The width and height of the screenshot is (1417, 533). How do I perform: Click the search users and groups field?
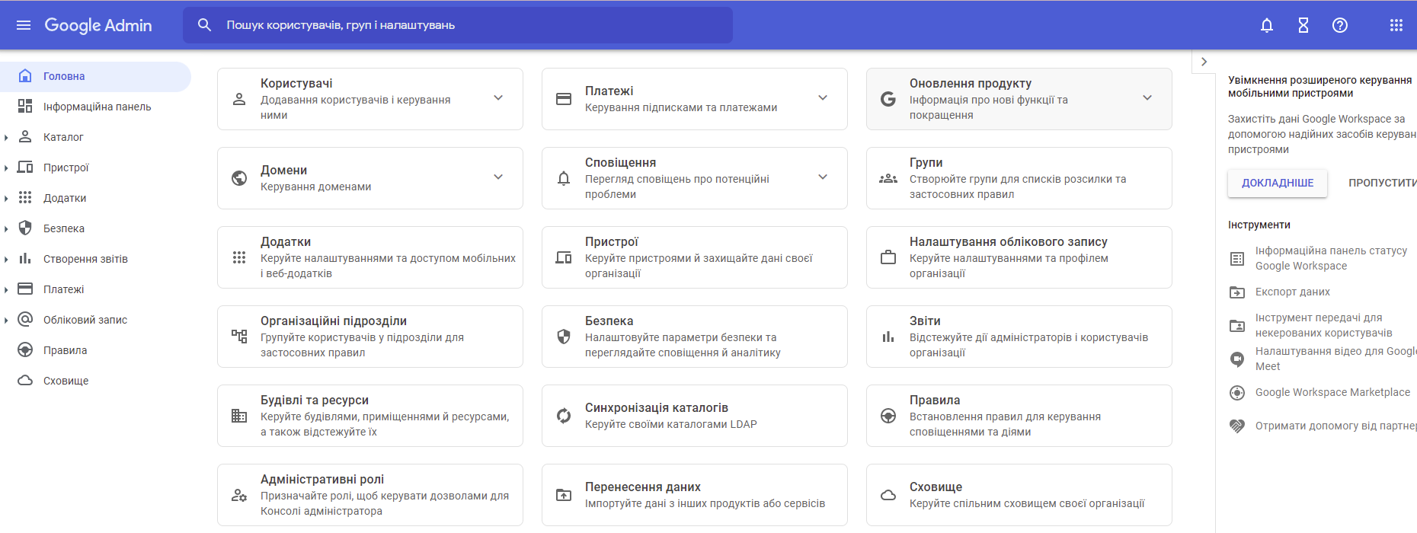coord(458,25)
